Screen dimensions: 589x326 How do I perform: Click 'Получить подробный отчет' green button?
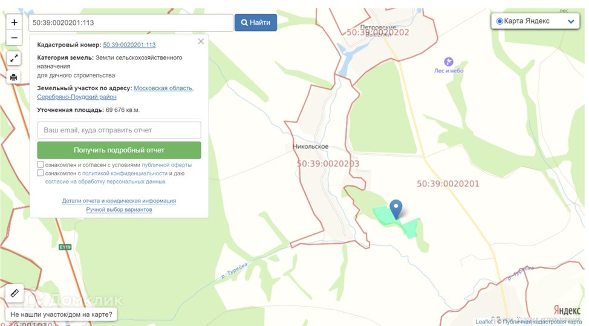click(119, 150)
